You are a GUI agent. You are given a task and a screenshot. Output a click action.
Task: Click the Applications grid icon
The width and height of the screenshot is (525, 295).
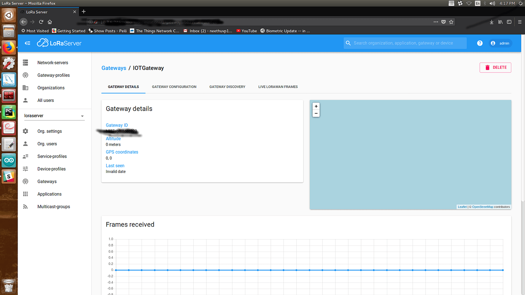pyautogui.click(x=25, y=194)
